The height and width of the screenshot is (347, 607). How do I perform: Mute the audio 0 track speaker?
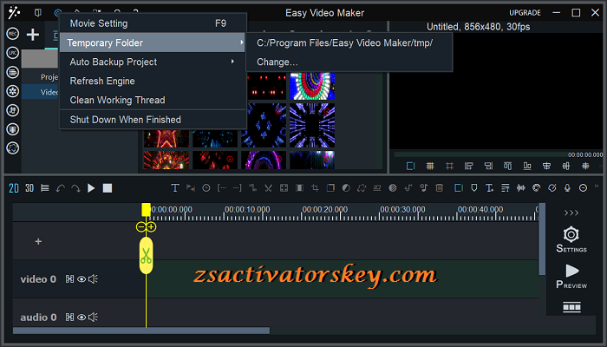tap(93, 318)
